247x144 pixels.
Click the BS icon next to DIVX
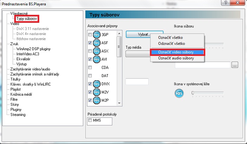[x=97, y=84]
